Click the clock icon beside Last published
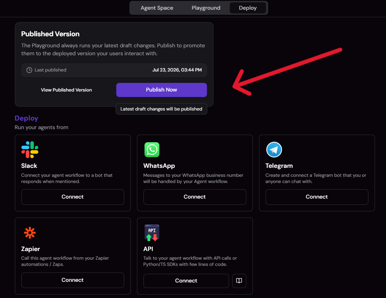Viewport: 386px width, 298px height. point(29,70)
